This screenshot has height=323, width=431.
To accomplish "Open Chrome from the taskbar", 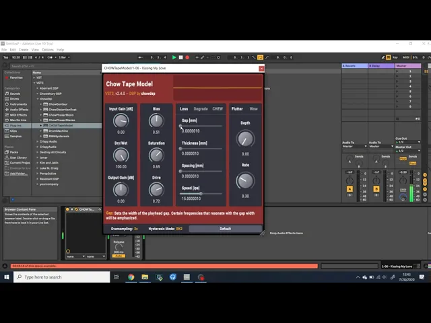I will pyautogui.click(x=131, y=277).
